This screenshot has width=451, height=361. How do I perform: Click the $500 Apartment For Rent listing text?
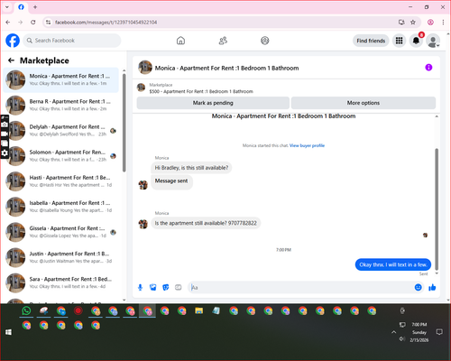[201, 91]
